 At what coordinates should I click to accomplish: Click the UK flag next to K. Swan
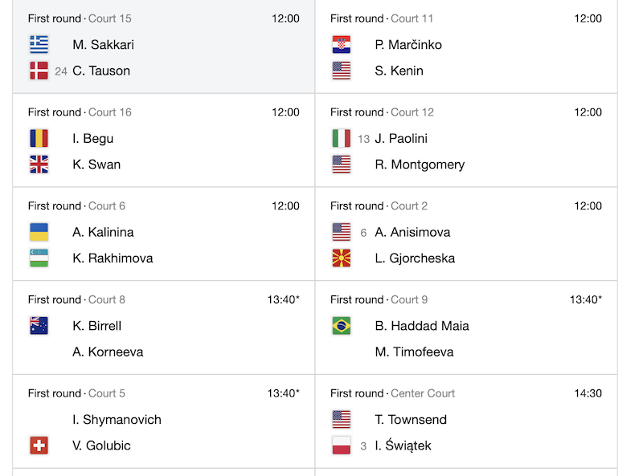coord(39,165)
